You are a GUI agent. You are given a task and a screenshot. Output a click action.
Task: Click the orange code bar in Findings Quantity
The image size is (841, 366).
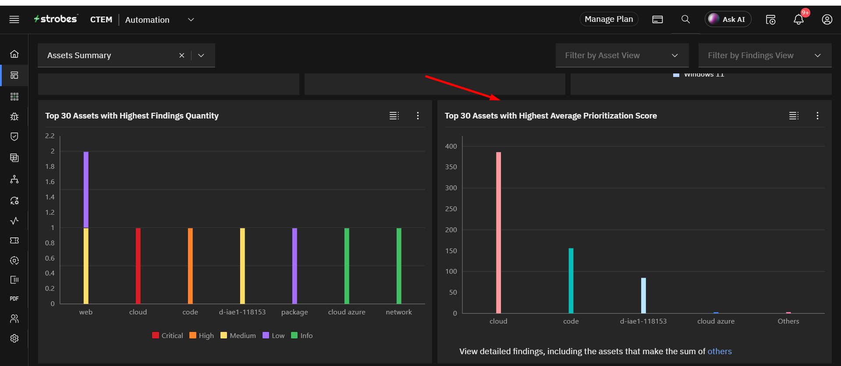click(x=190, y=266)
